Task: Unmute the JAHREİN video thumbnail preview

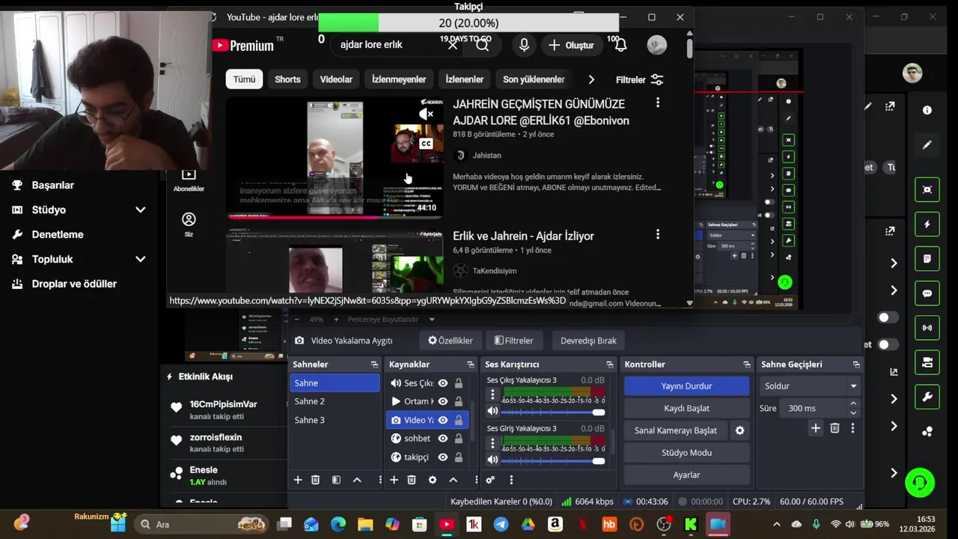Action: pos(427,114)
